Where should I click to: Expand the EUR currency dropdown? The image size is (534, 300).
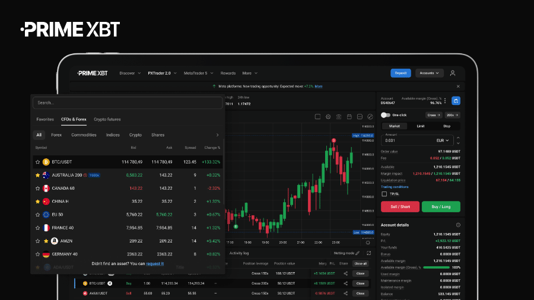(444, 141)
